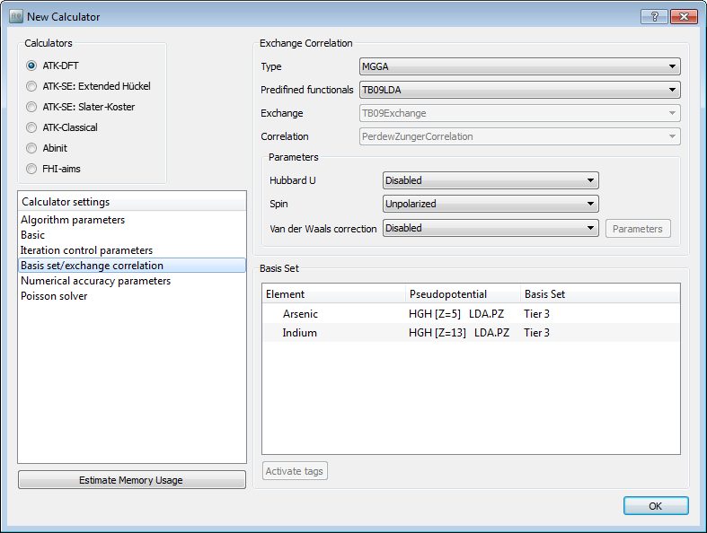Viewport: 707px width, 533px height.
Task: Select the ATK-DFT calculator radio button
Action: click(31, 66)
